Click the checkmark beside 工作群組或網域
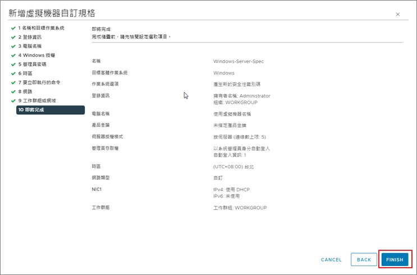The height and width of the screenshot is (275, 417). [x=13, y=100]
